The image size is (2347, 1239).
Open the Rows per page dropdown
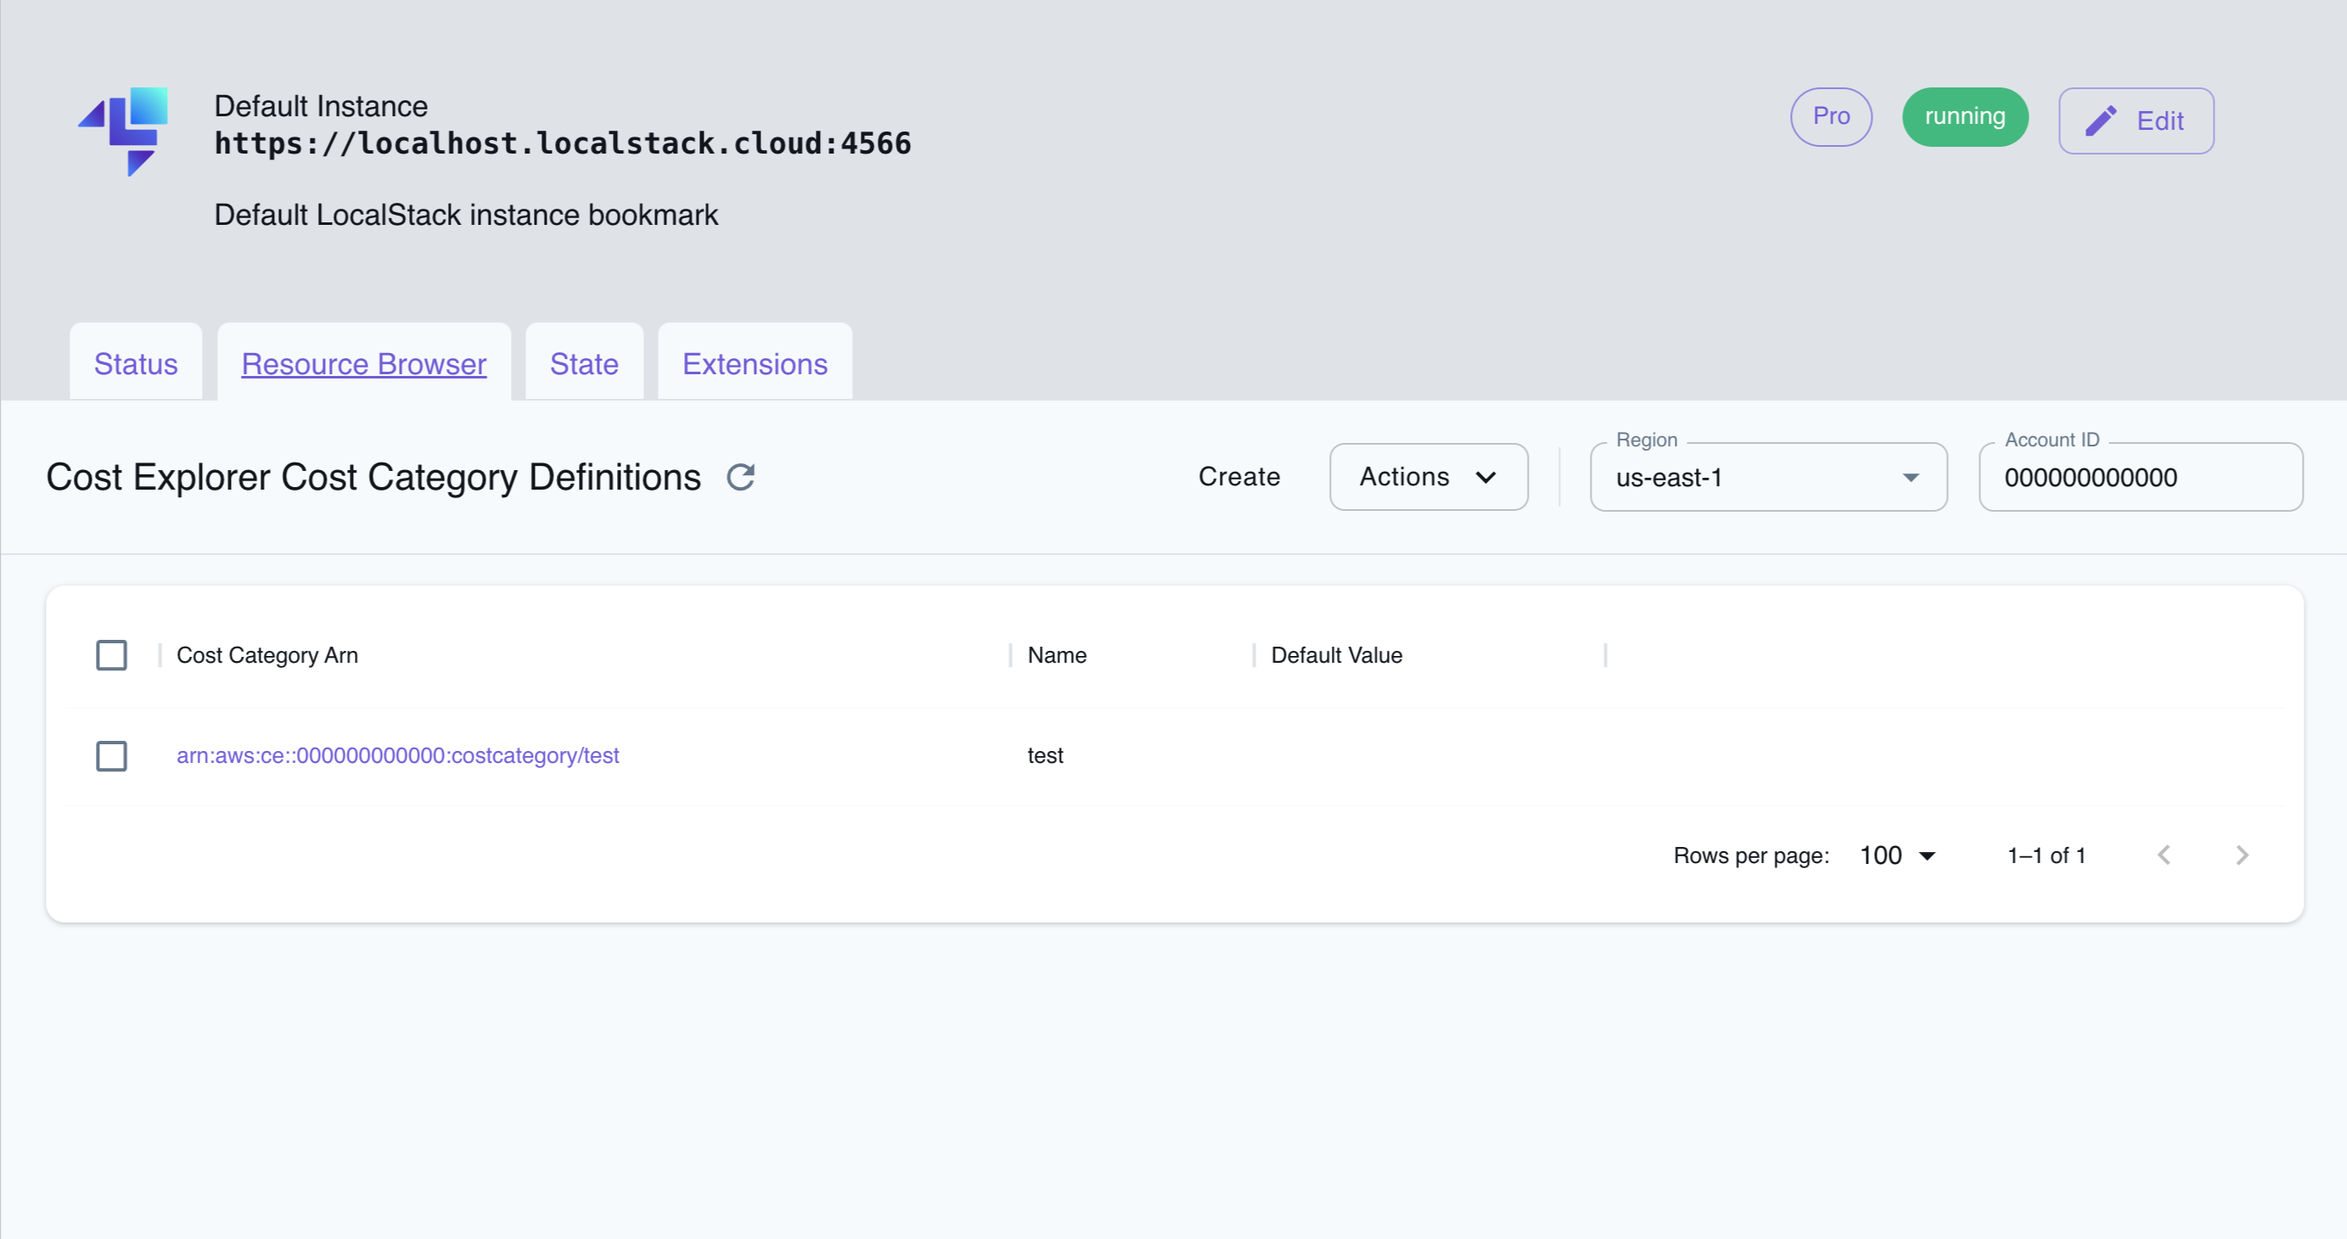(x=1898, y=855)
